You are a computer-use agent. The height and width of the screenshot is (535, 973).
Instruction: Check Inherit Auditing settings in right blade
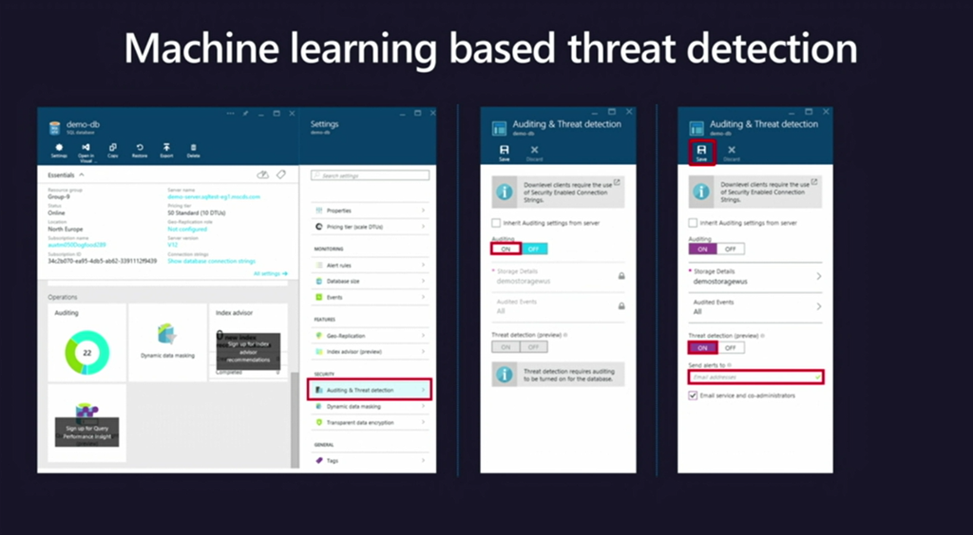click(x=693, y=223)
